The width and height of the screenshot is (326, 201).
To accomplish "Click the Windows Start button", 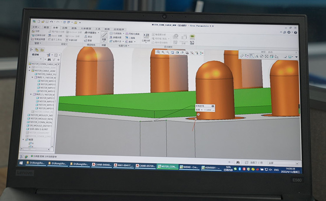I will point(21,162).
